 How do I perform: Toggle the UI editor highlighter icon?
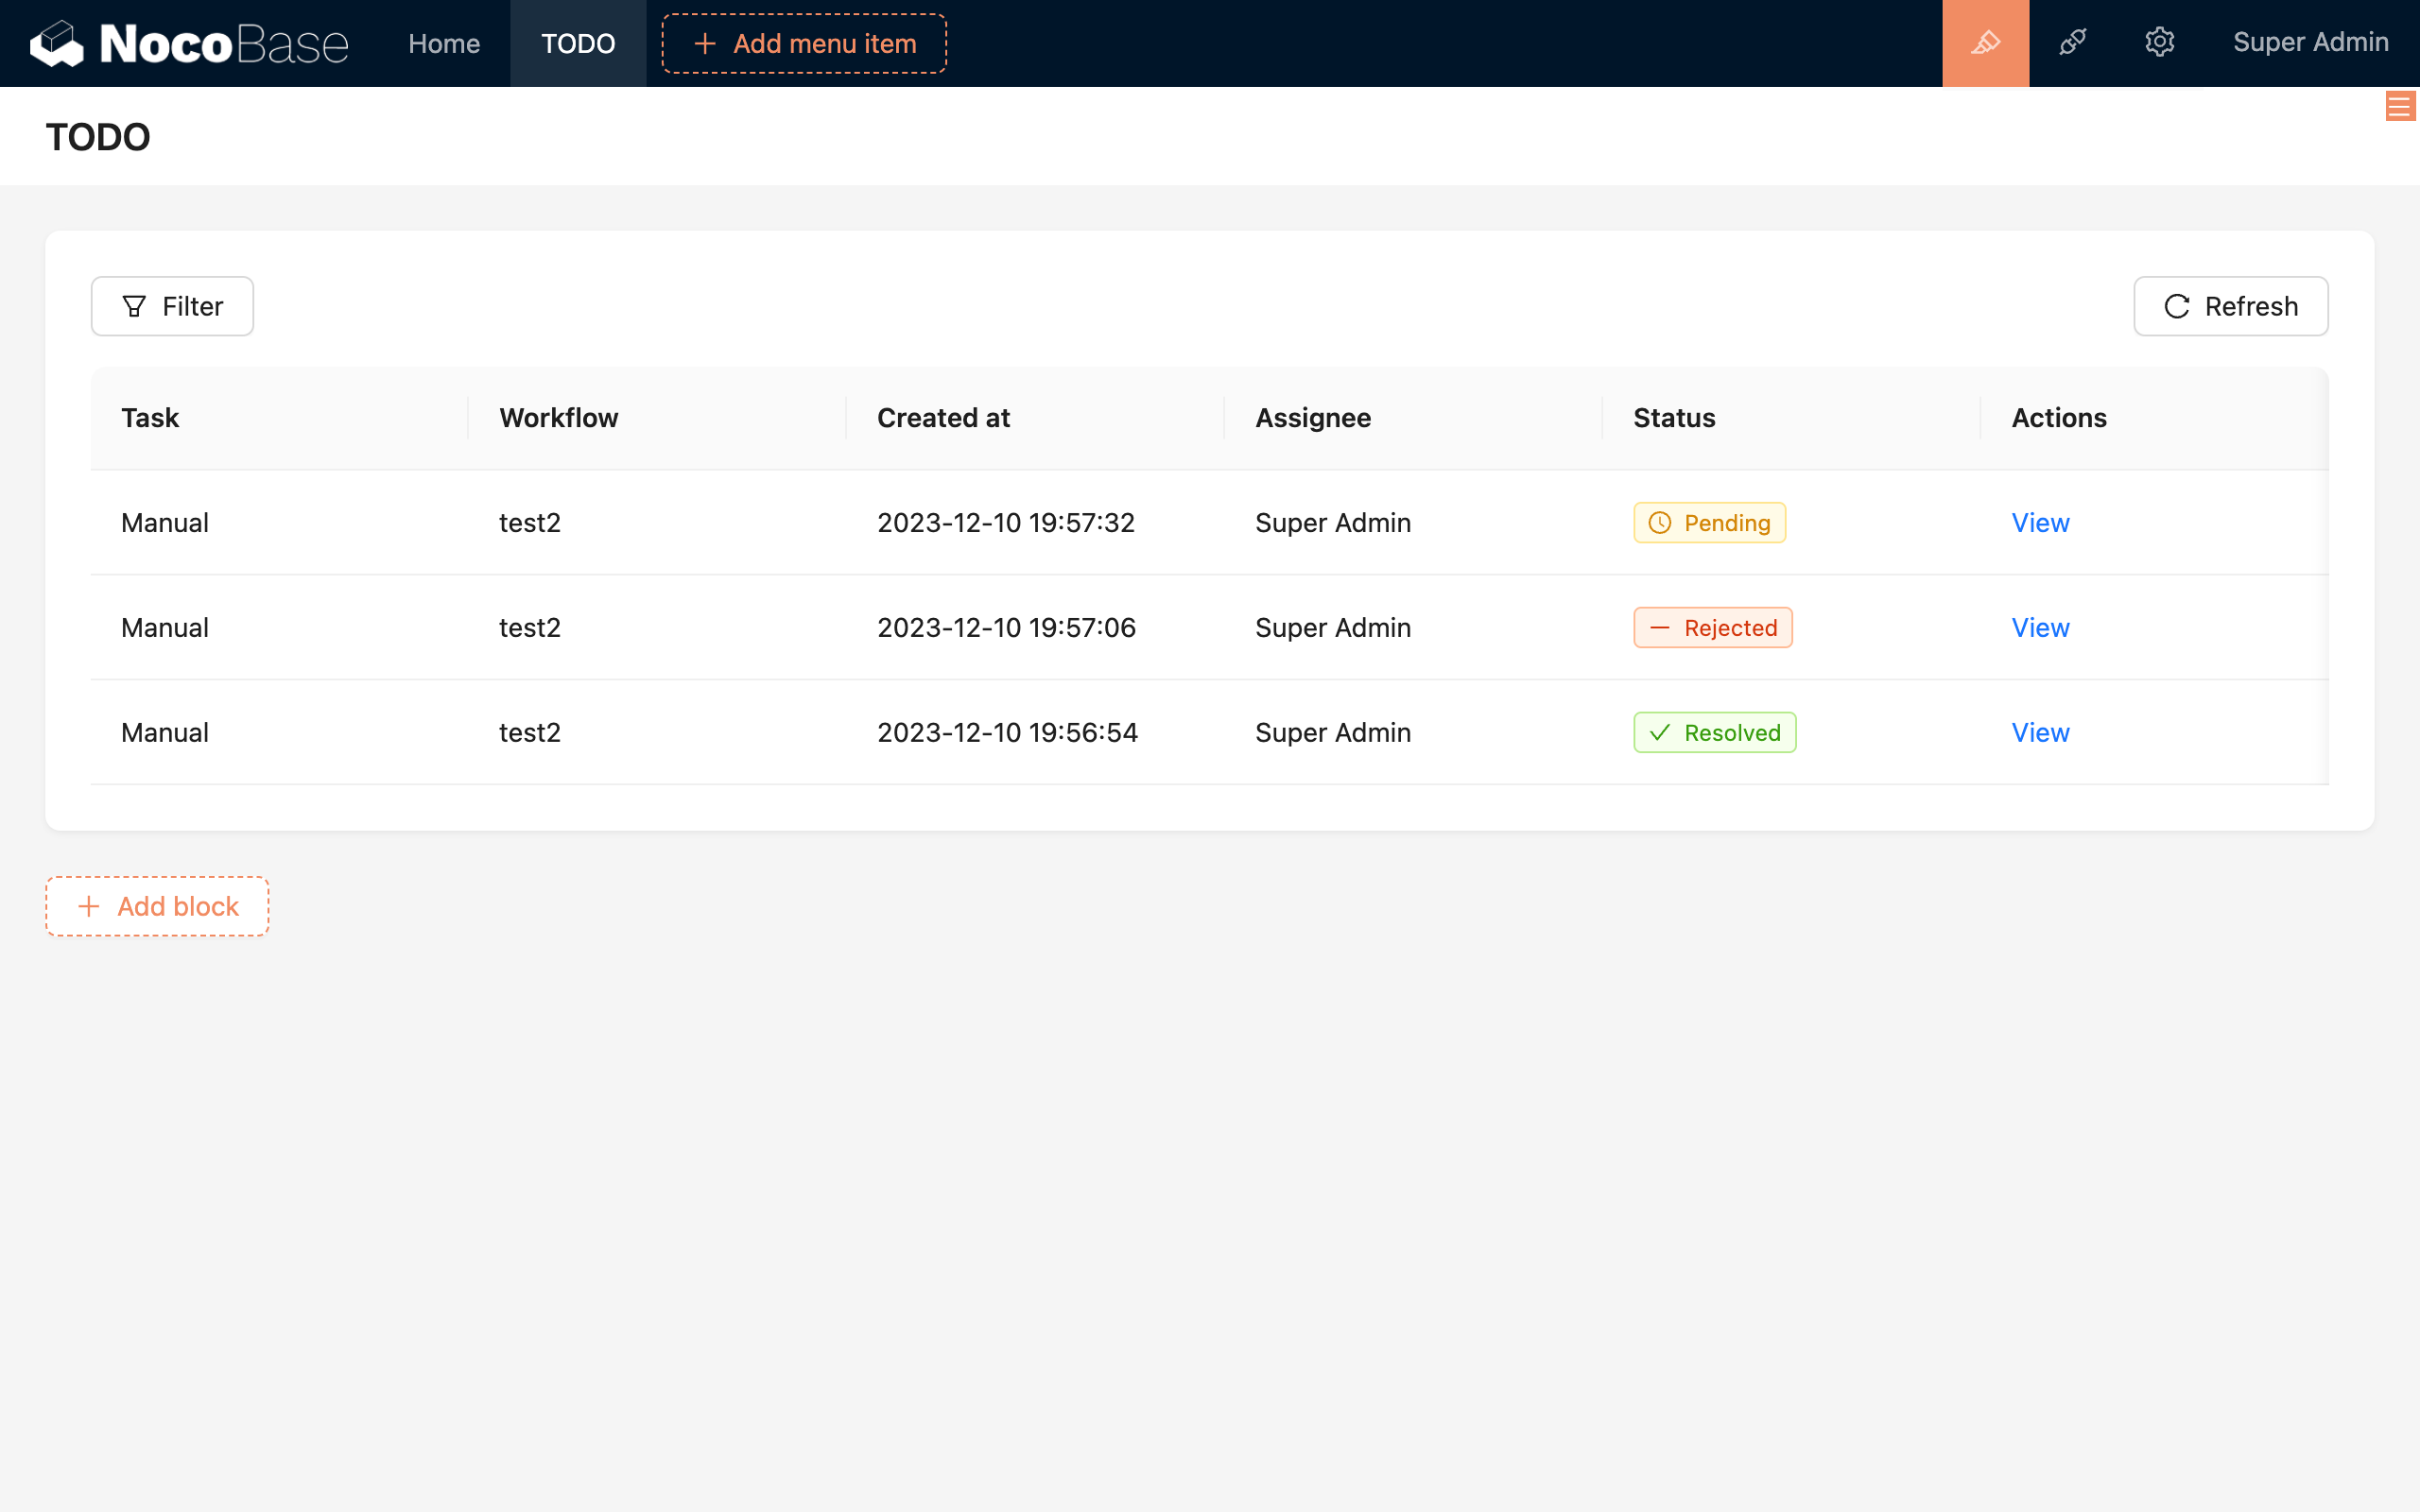coord(1985,43)
